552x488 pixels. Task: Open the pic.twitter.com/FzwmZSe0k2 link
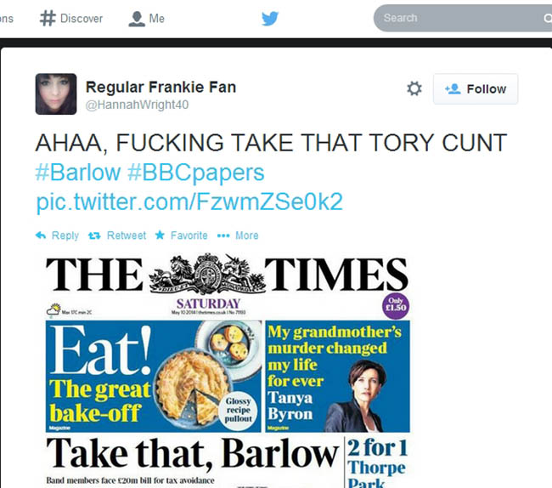coord(189,201)
